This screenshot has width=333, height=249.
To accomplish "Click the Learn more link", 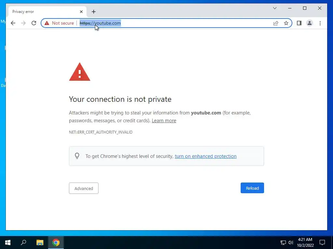I will point(164,121).
